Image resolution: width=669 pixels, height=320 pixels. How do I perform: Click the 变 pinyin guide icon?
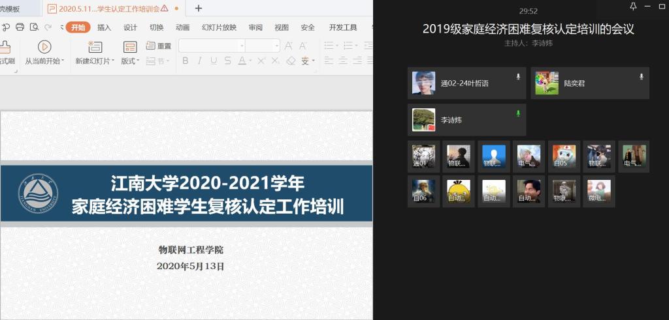[305, 61]
